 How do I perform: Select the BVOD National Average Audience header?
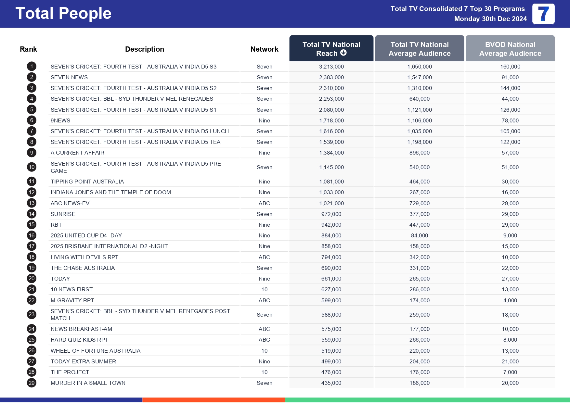(510, 49)
